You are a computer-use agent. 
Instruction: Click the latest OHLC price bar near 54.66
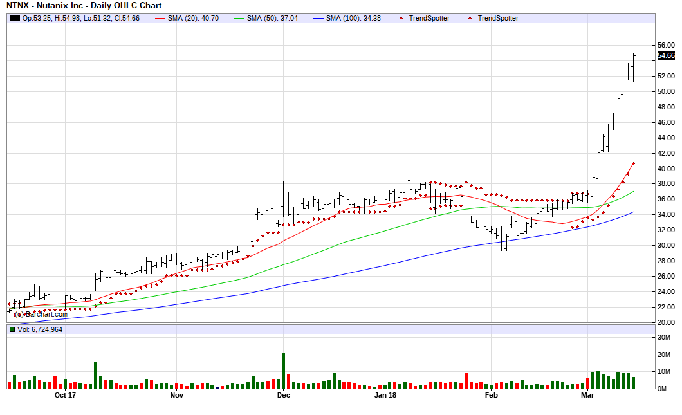[x=634, y=68]
